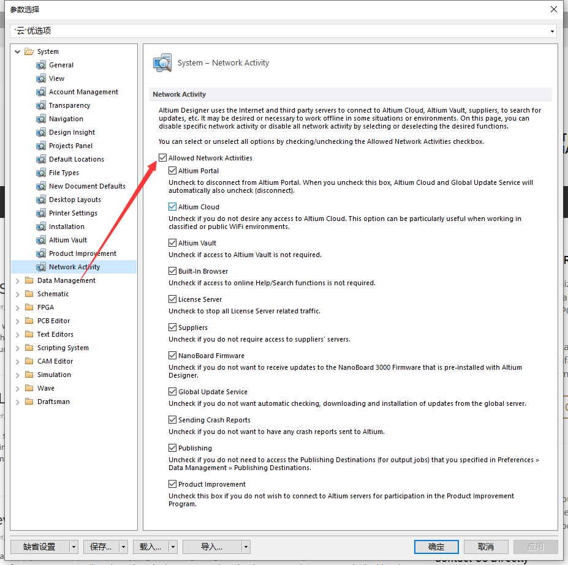This screenshot has width=568, height=565.
Task: Expand the Schematic tree node
Action: click(x=17, y=294)
